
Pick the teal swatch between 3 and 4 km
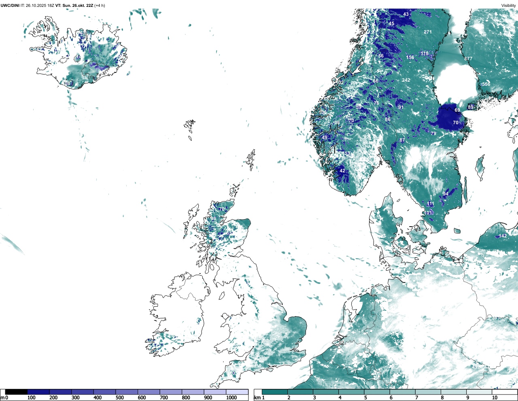(326, 392)
